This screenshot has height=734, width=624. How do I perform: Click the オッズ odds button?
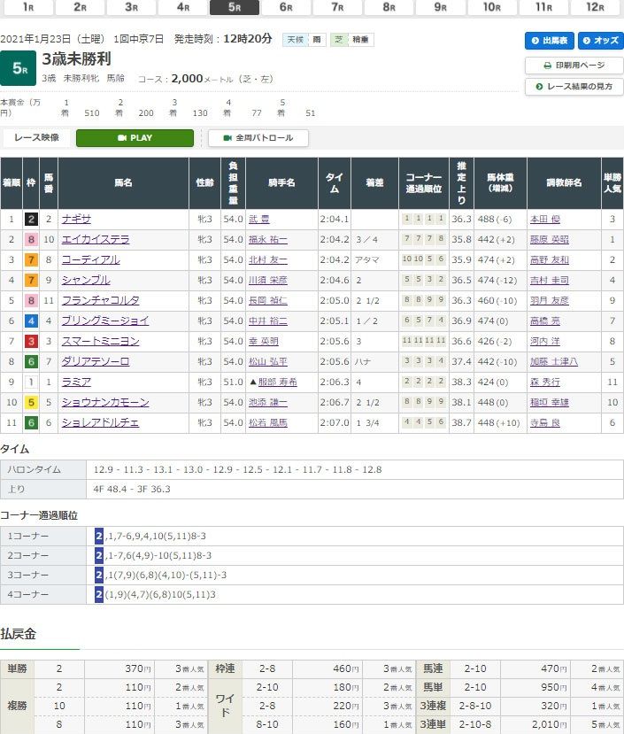(x=601, y=41)
